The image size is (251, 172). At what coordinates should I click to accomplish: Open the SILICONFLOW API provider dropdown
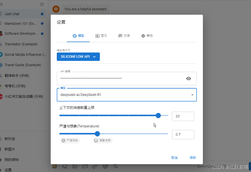tap(78, 57)
